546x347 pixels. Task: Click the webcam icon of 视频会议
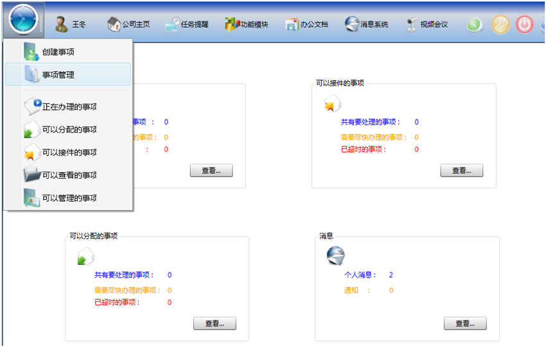pyautogui.click(x=412, y=24)
